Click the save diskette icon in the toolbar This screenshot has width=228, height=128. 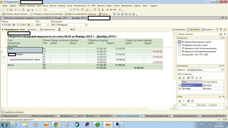11,10
